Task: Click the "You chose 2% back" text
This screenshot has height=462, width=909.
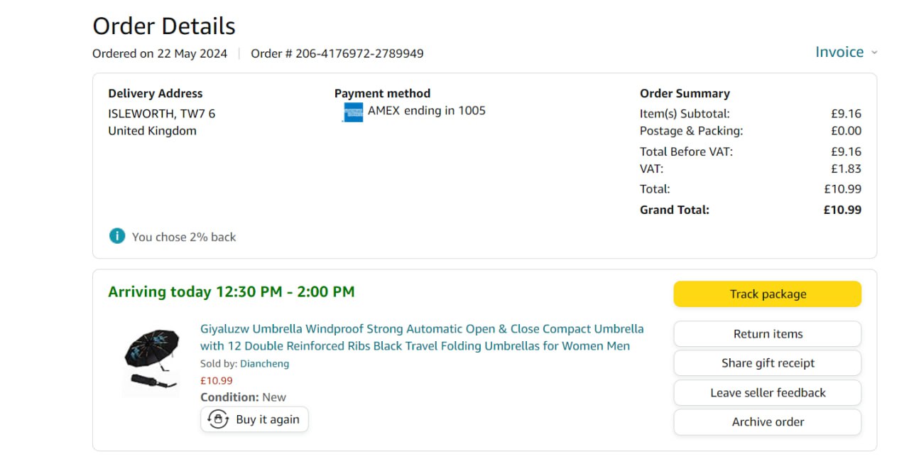Action: (x=184, y=237)
